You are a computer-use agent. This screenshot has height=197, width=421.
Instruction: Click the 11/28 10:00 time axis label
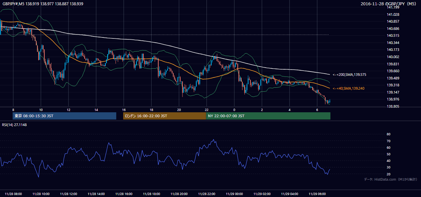pyautogui.click(x=41, y=194)
